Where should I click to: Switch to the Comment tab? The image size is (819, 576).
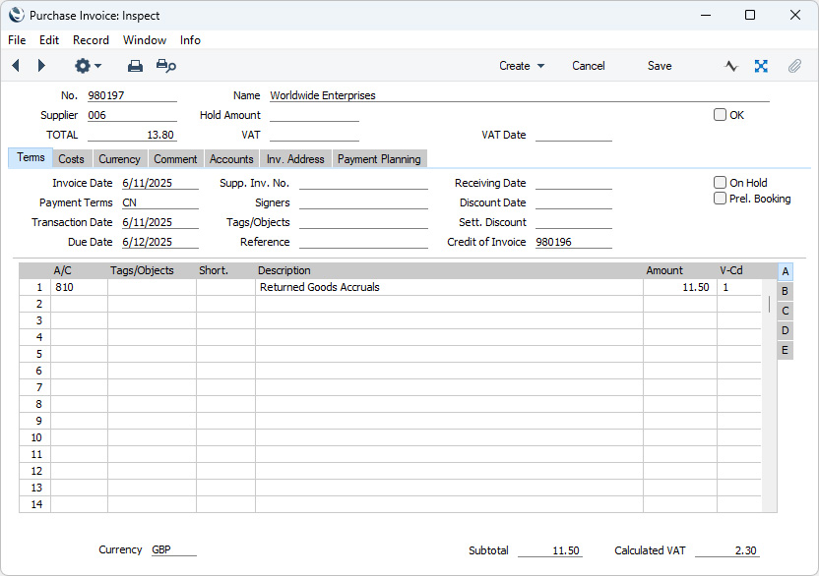pyautogui.click(x=175, y=159)
